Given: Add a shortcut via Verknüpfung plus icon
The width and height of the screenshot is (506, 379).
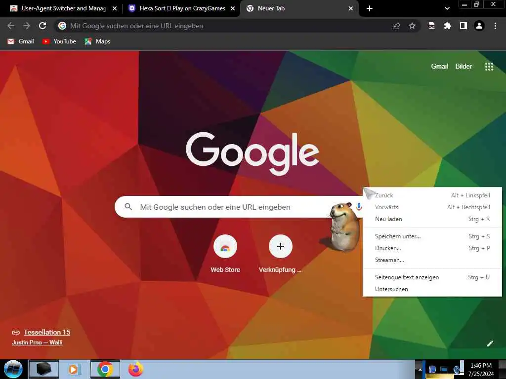Looking at the screenshot, I should (281, 247).
